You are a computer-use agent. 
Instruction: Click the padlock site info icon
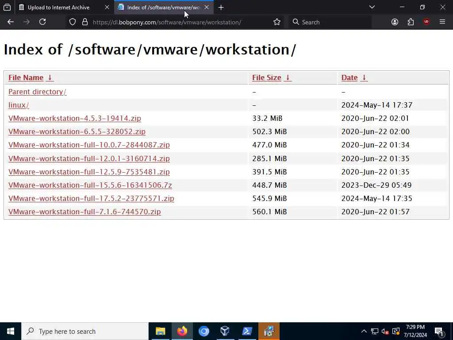click(x=84, y=22)
